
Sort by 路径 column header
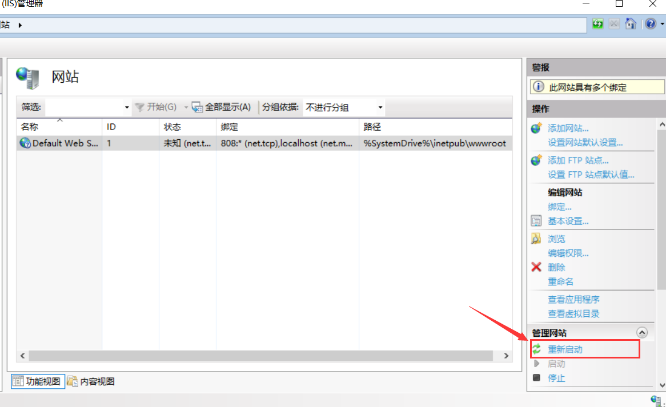(x=435, y=127)
